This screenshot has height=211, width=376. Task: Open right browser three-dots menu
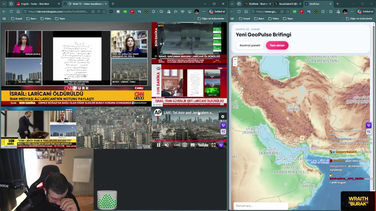pyautogui.click(x=352, y=11)
